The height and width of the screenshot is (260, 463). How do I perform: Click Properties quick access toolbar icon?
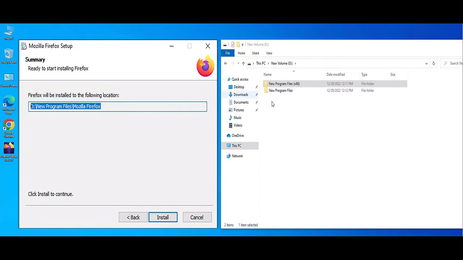coord(233,44)
